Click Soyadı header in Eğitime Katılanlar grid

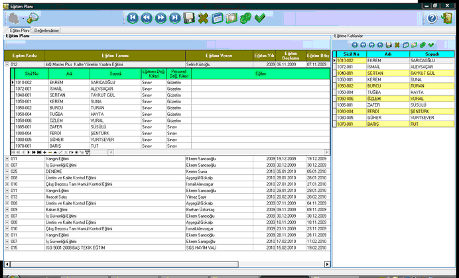(x=432, y=54)
